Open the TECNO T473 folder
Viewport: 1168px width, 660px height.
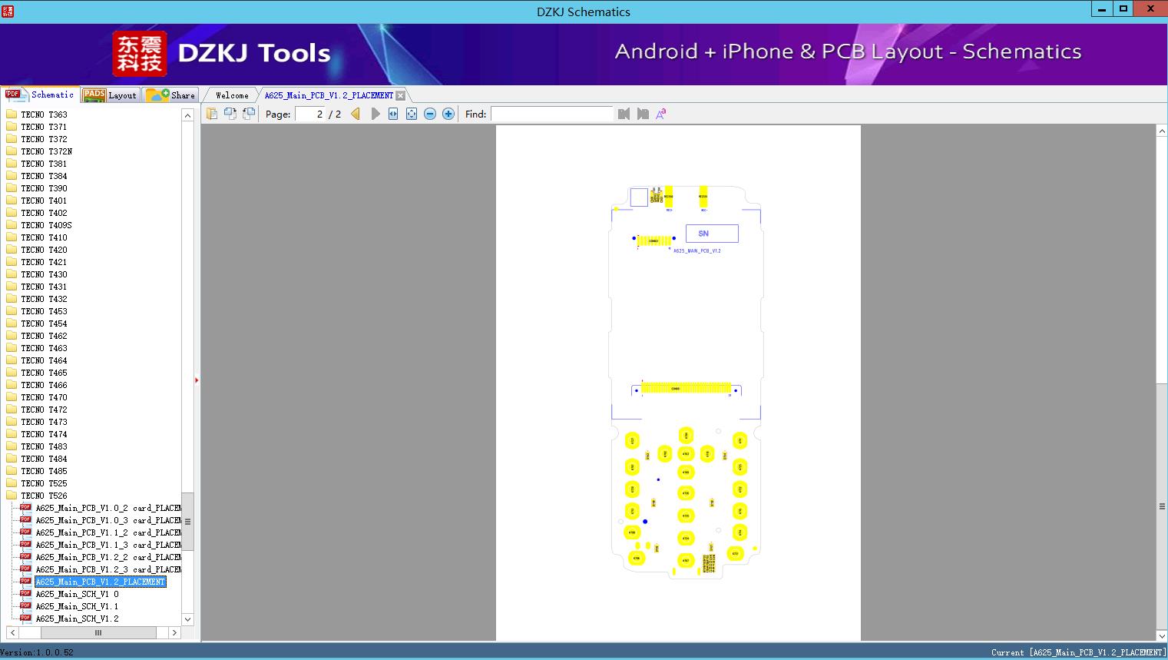pos(44,422)
